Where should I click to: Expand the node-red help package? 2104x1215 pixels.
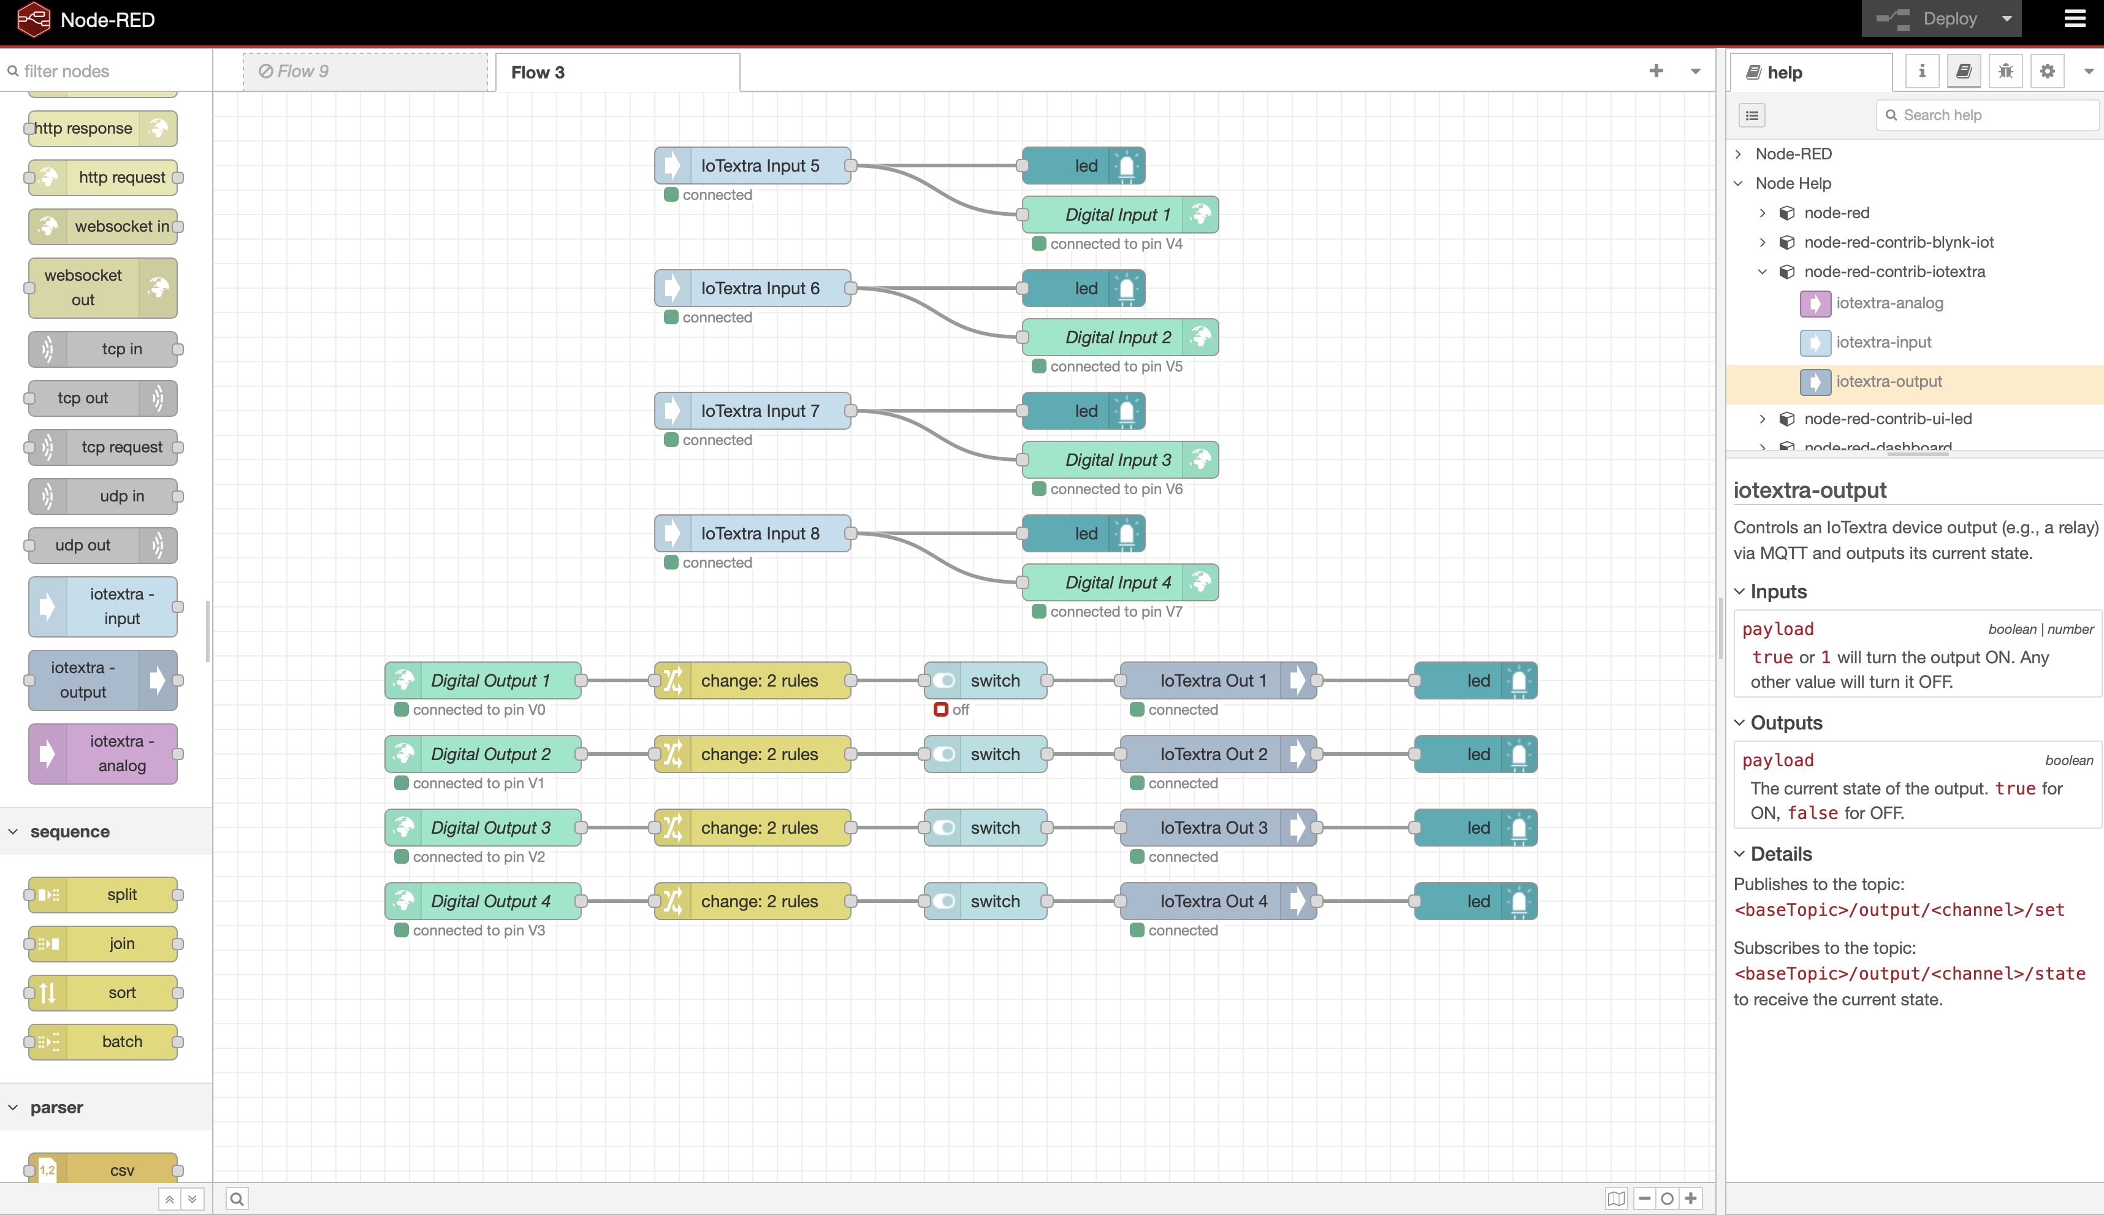(1763, 213)
